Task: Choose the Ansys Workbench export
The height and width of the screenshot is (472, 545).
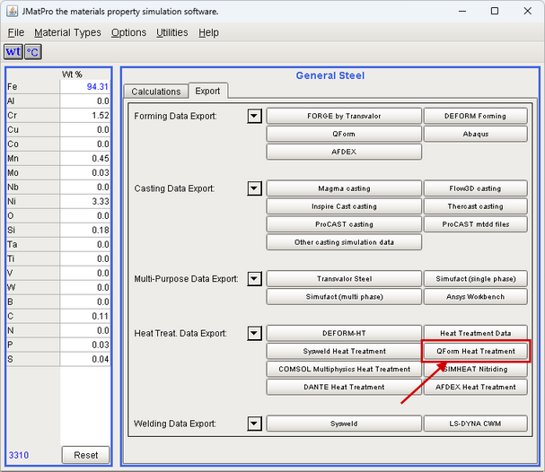Action: (x=476, y=296)
